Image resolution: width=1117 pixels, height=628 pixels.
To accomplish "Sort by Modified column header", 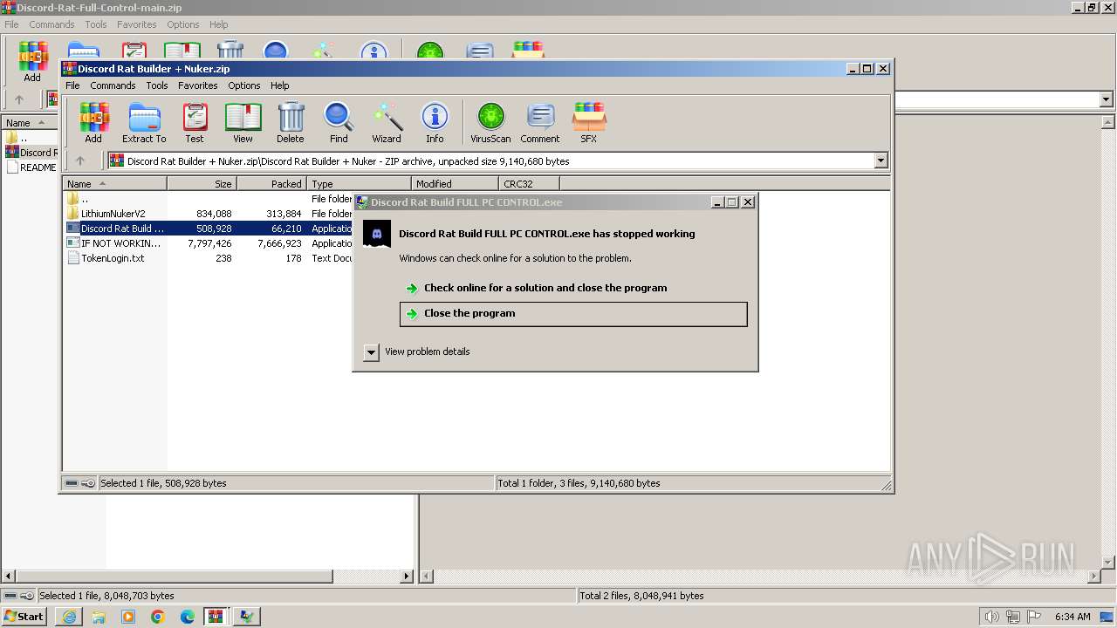I will click(455, 184).
